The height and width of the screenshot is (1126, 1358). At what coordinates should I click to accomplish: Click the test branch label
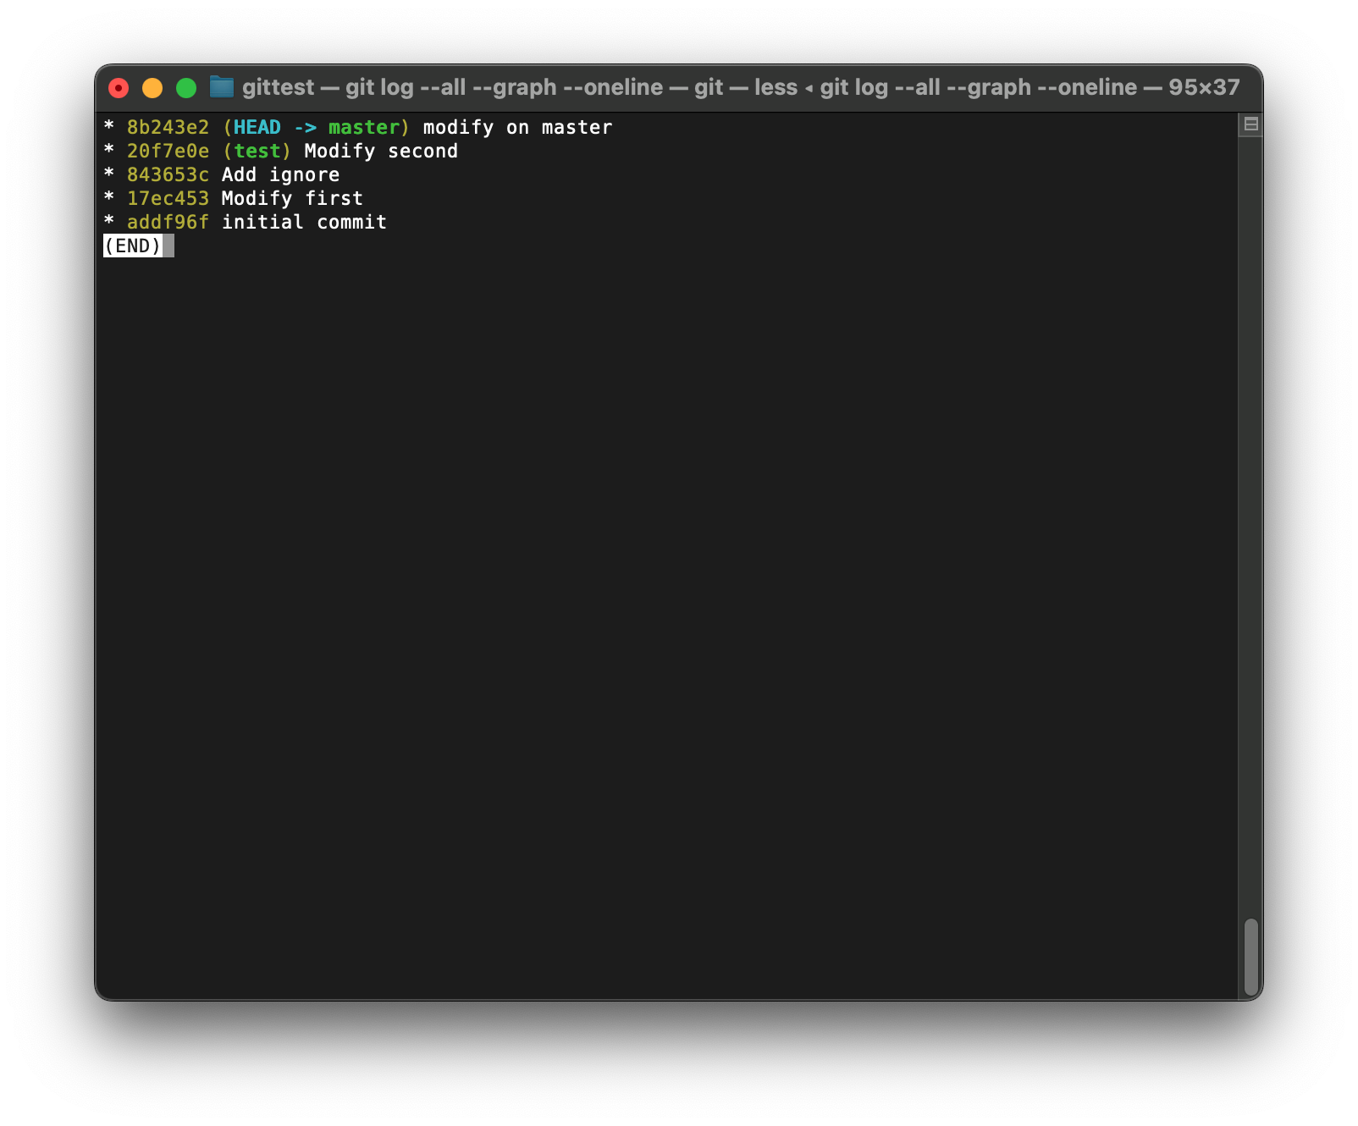257,151
